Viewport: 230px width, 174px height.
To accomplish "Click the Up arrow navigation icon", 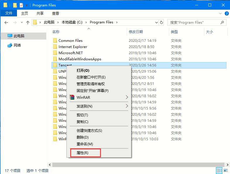I will (x=28, y=22).
